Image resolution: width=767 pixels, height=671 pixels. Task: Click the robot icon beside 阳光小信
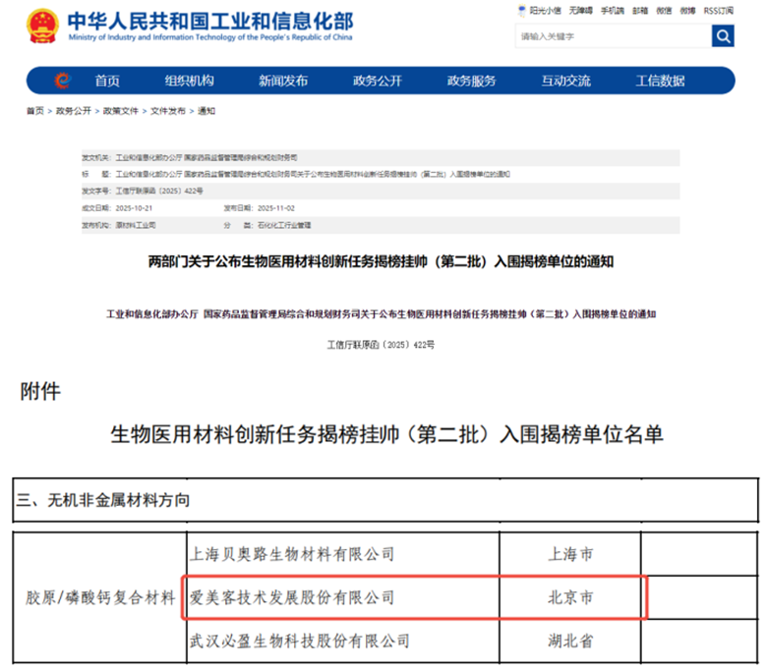pyautogui.click(x=522, y=10)
